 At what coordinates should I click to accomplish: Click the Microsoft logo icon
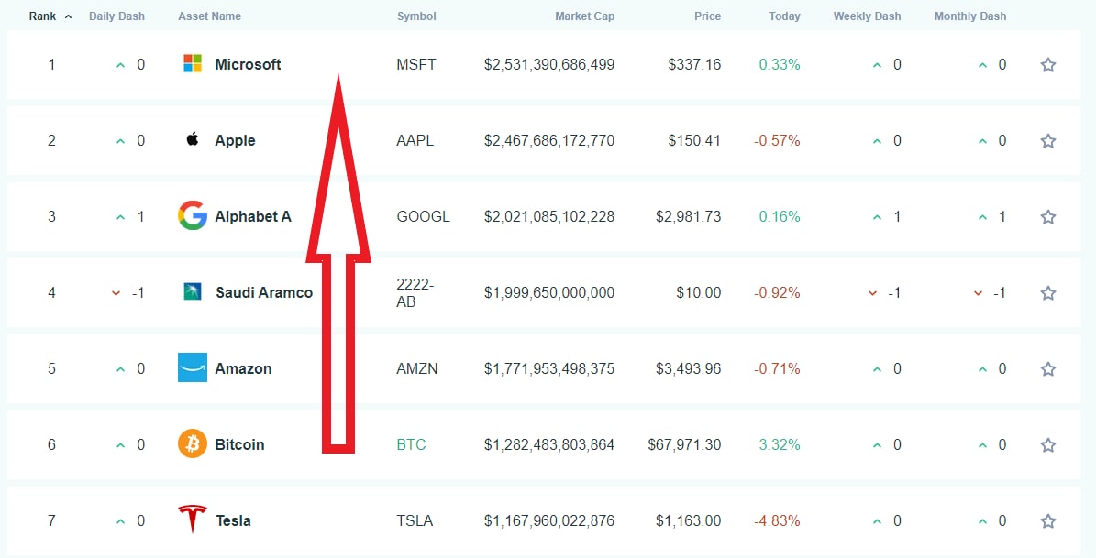[193, 64]
